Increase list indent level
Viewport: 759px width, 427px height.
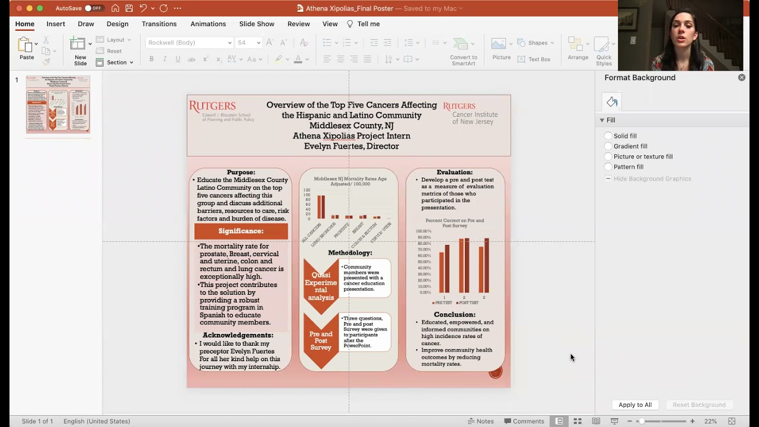click(387, 43)
